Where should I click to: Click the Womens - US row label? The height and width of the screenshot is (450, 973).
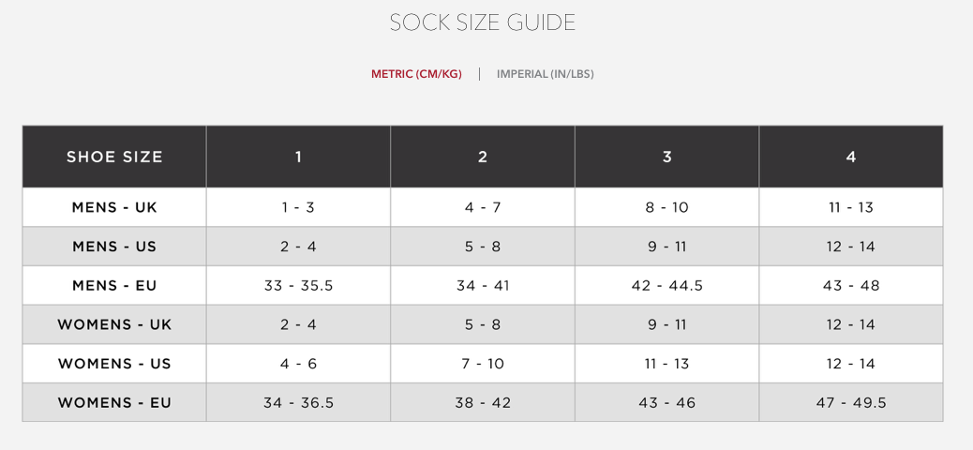pyautogui.click(x=114, y=364)
